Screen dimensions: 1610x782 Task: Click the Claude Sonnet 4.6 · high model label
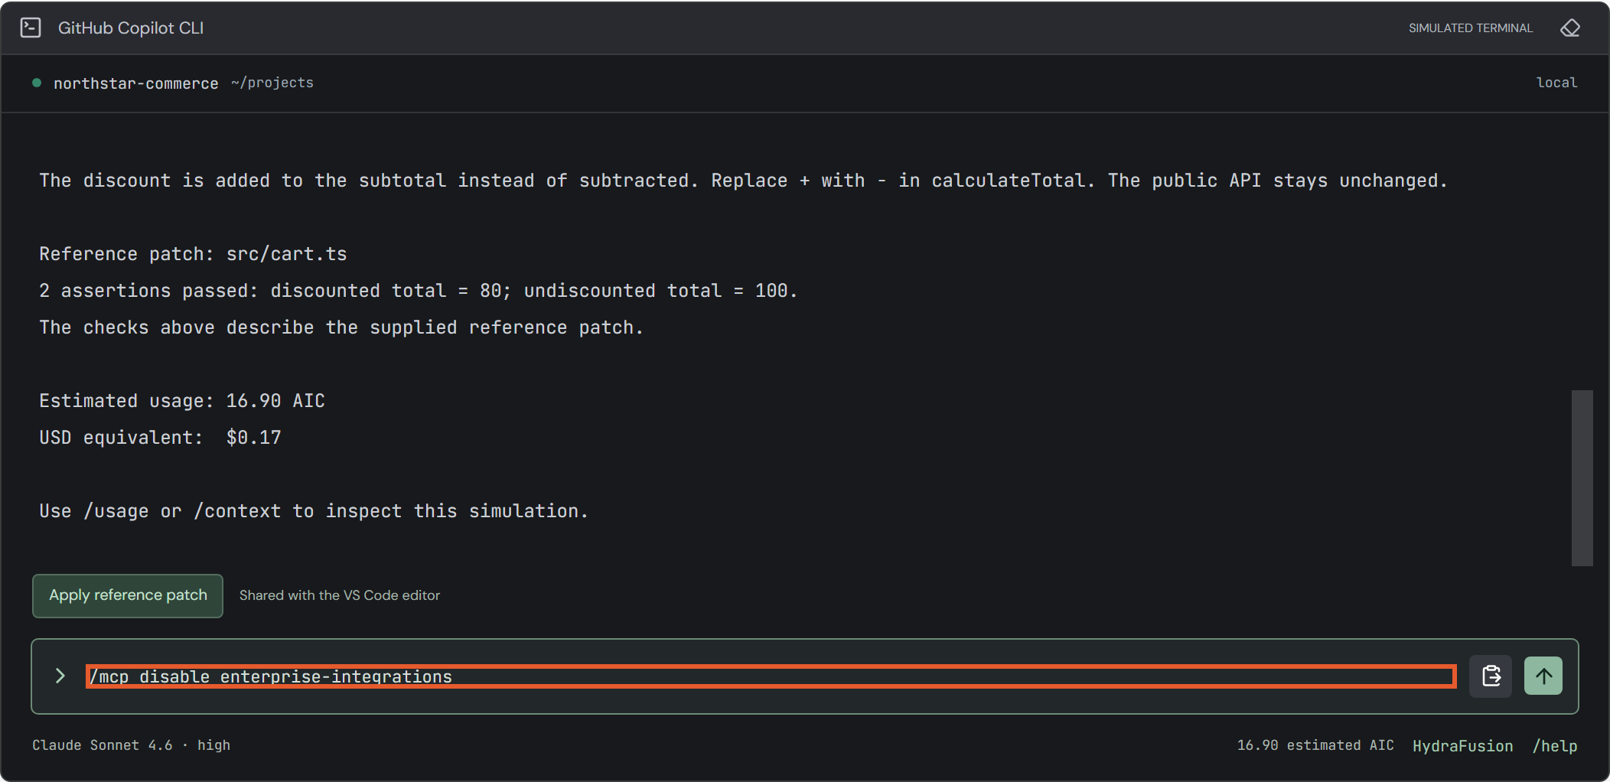click(x=131, y=745)
